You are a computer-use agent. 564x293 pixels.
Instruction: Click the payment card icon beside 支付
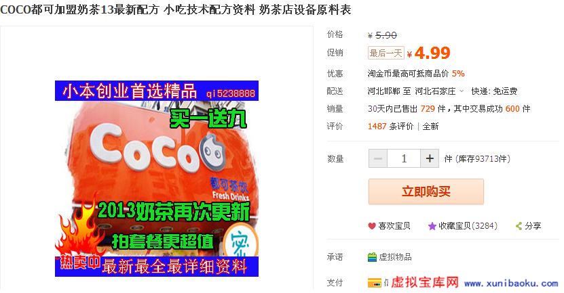click(375, 283)
